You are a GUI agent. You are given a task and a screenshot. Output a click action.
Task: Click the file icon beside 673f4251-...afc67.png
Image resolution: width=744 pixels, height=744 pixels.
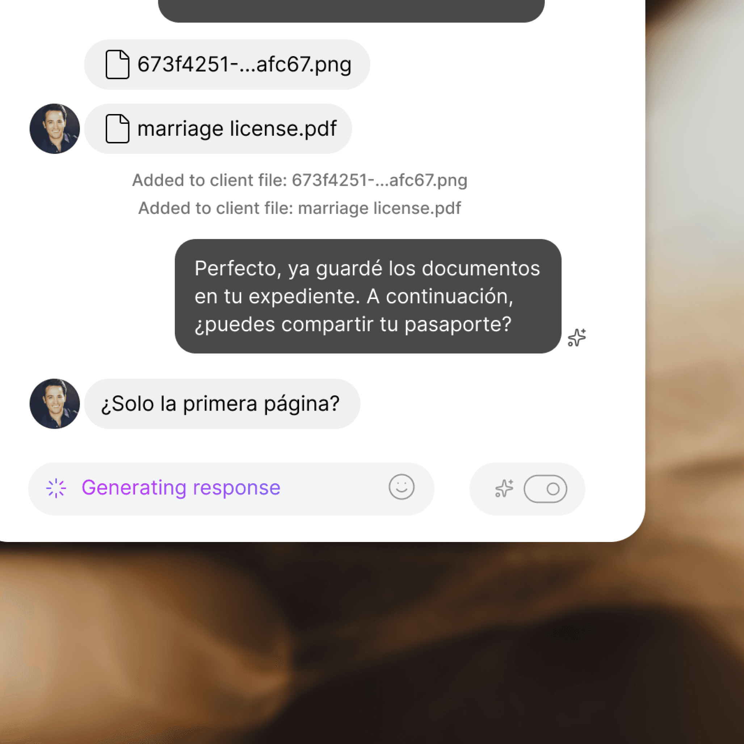click(x=117, y=64)
